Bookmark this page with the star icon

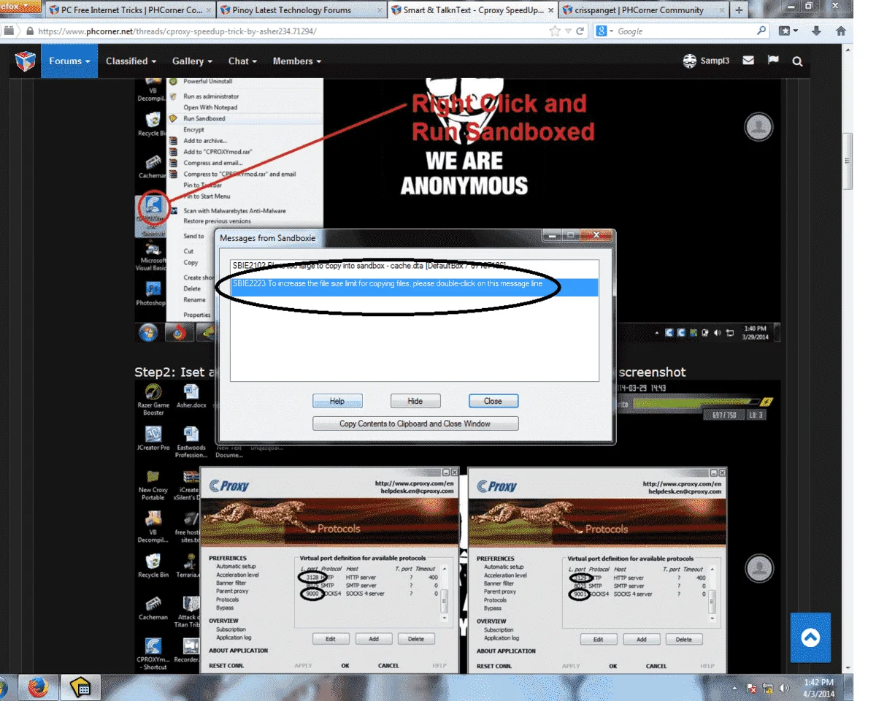click(555, 31)
